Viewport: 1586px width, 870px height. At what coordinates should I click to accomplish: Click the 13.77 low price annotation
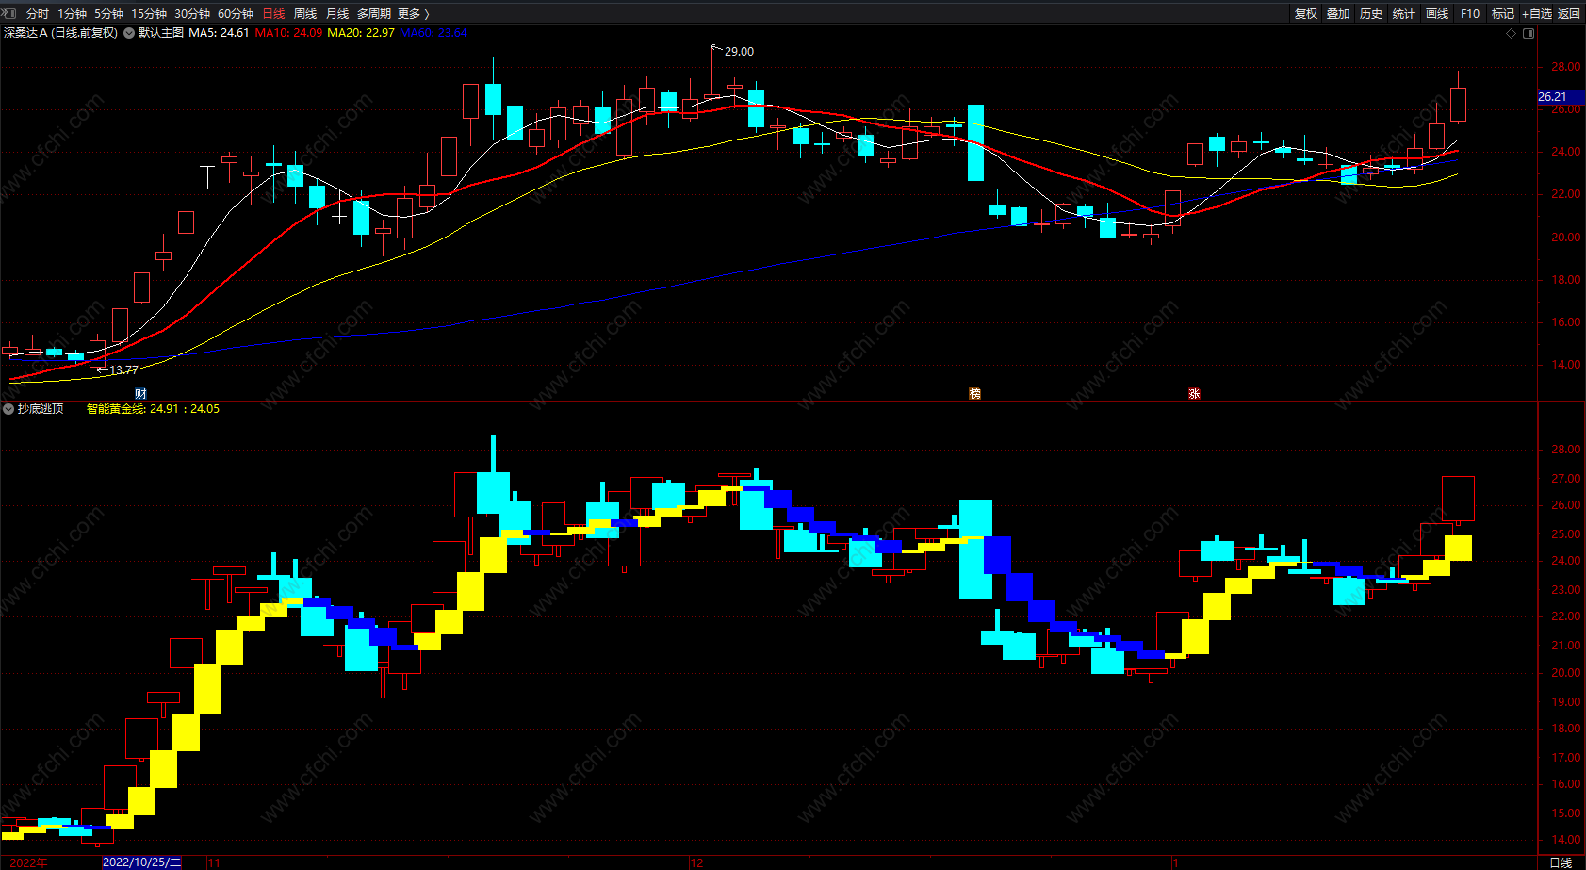(x=123, y=370)
